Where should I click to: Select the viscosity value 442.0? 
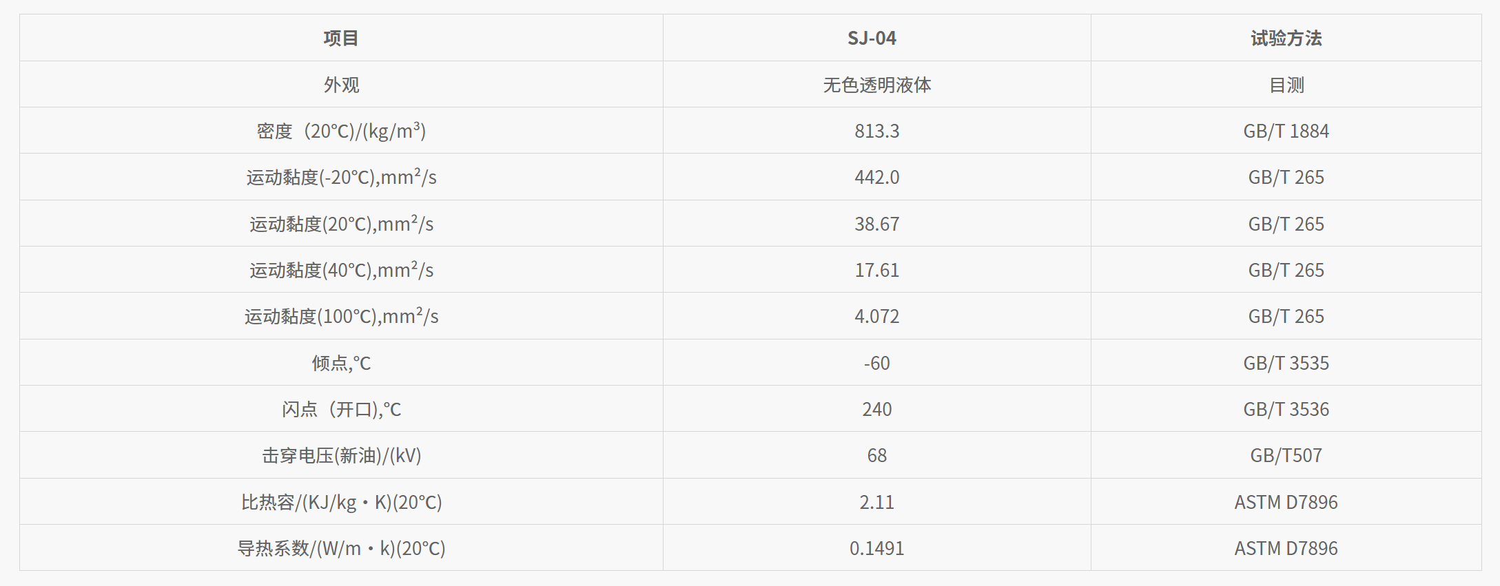coord(876,177)
